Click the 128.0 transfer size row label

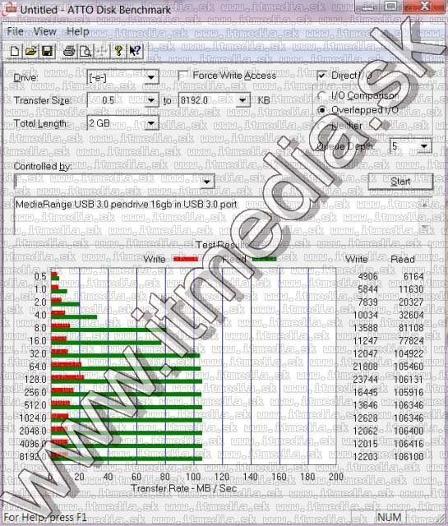click(x=35, y=380)
